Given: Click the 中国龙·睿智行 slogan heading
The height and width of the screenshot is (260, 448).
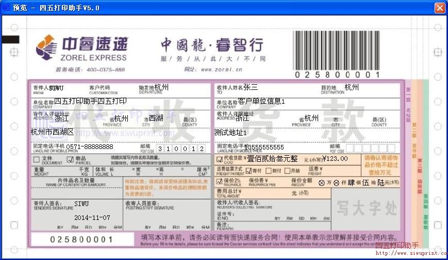Looking at the screenshot, I should click(212, 45).
